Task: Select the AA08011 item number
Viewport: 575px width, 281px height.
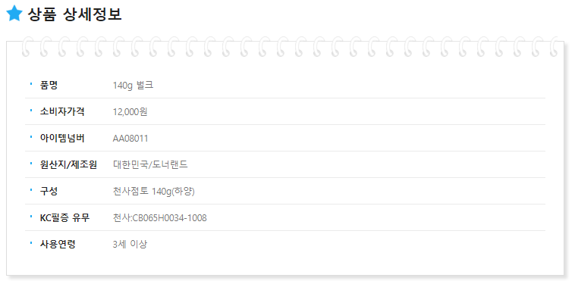Action: point(130,139)
